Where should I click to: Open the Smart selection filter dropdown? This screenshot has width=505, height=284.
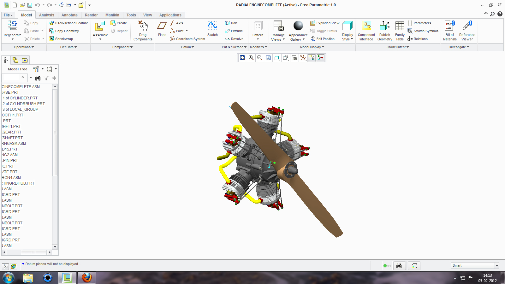497,266
